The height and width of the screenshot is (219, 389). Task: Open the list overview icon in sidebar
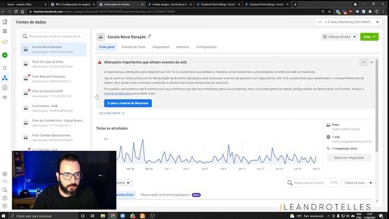pyautogui.click(x=5, y=68)
